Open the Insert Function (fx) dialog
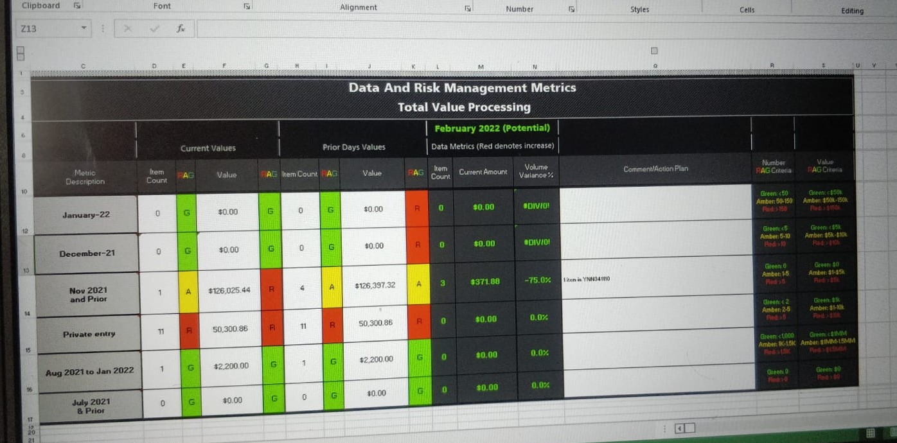The image size is (897, 443). click(x=181, y=28)
